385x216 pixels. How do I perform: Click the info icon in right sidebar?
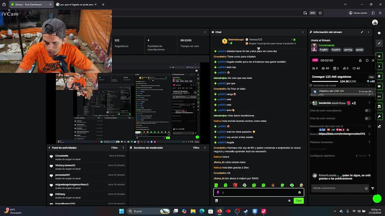[x=379, y=33]
